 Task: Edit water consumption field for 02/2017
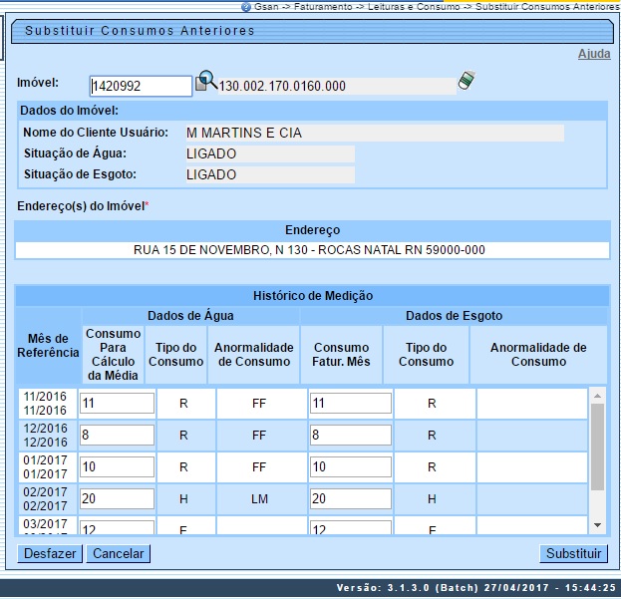(119, 498)
